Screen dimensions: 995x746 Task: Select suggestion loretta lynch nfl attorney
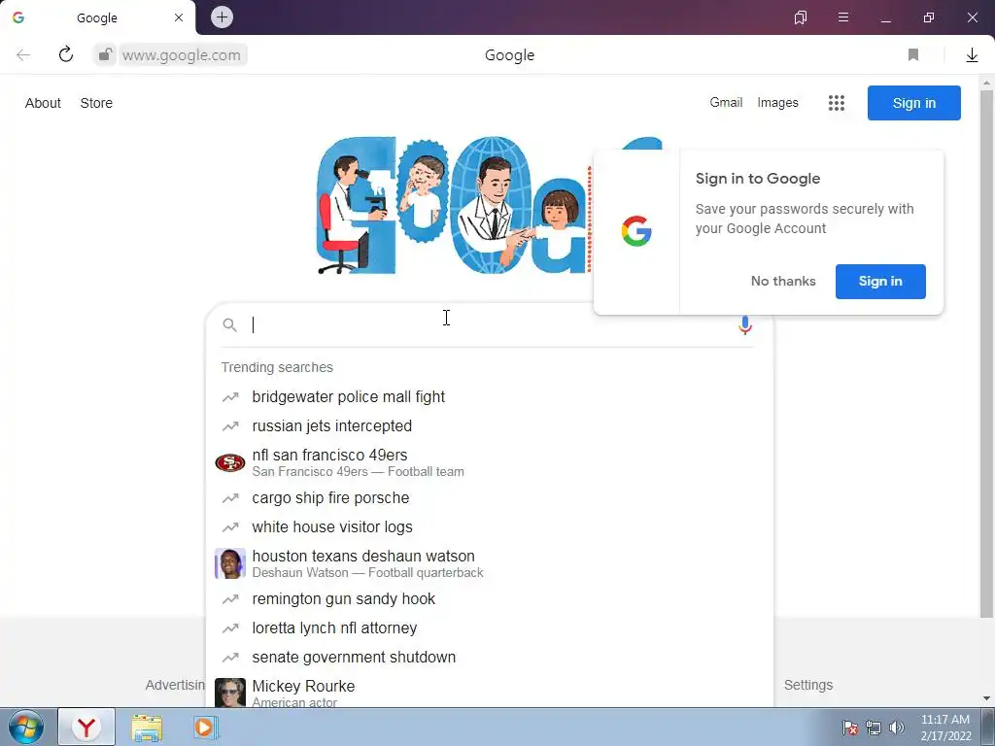pyautogui.click(x=490, y=628)
